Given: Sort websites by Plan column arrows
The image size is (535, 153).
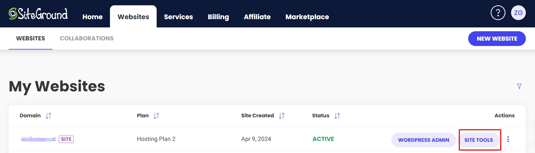Looking at the screenshot, I should (x=156, y=116).
